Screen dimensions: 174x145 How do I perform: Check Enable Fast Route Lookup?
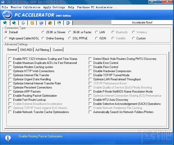coord(10,100)
